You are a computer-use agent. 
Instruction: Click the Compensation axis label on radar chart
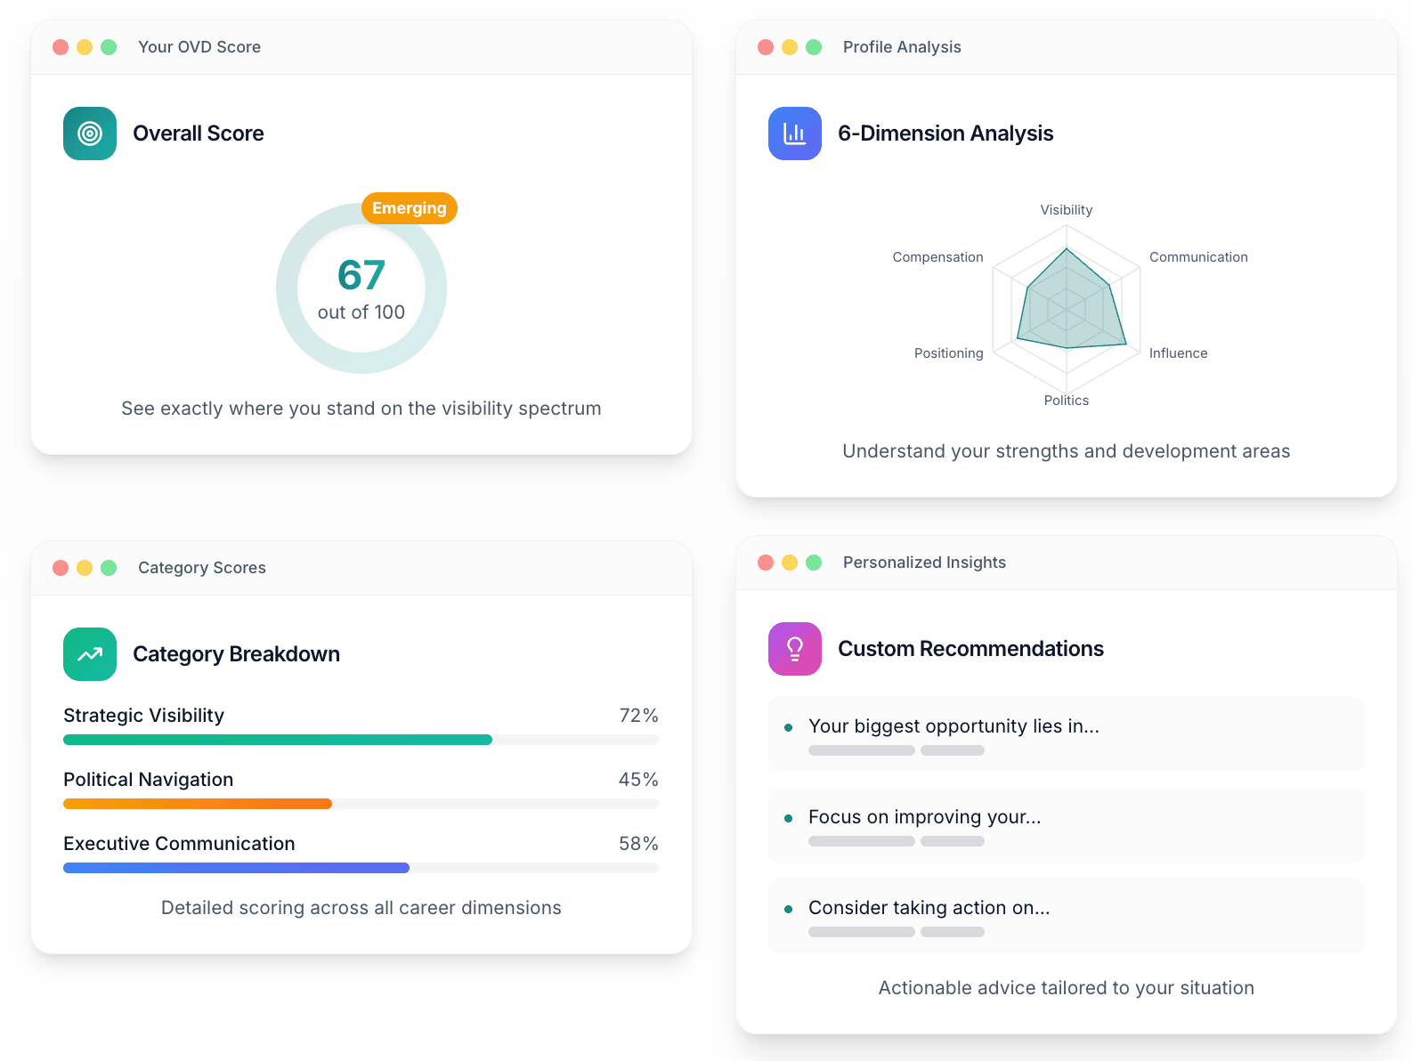point(937,257)
